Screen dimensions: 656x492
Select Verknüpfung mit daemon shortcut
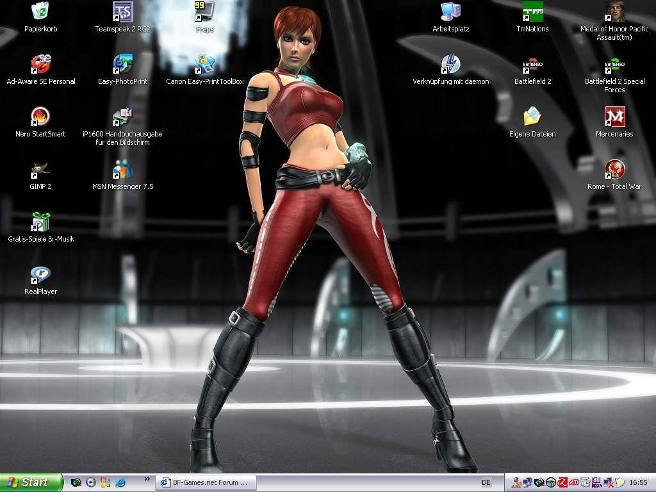click(x=450, y=69)
